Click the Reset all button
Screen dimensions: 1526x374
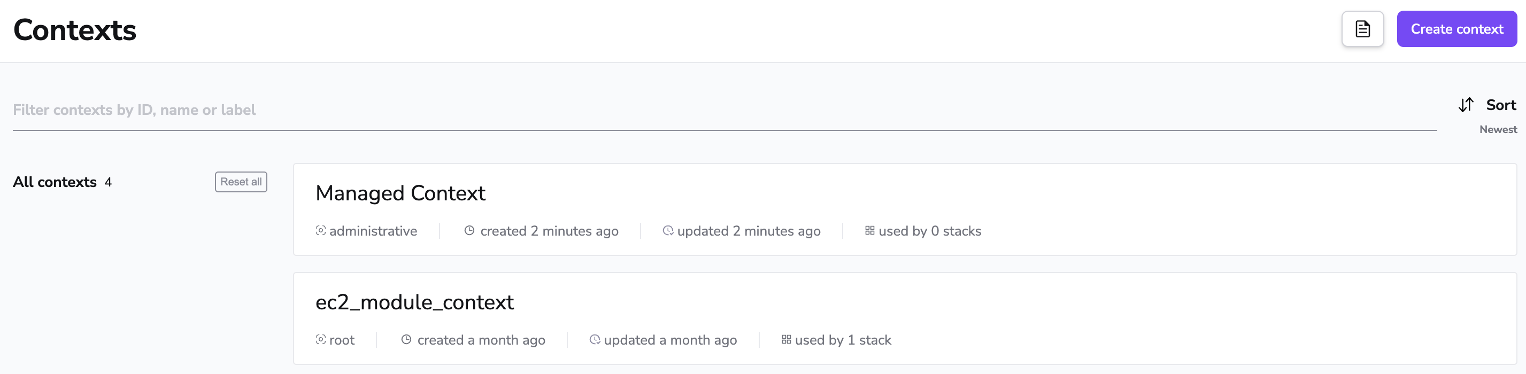click(x=241, y=182)
